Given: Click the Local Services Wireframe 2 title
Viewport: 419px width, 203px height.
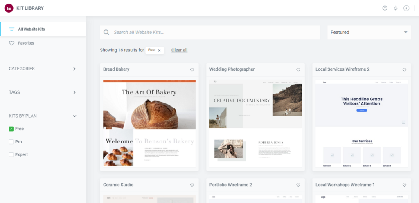Looking at the screenshot, I should [x=342, y=69].
